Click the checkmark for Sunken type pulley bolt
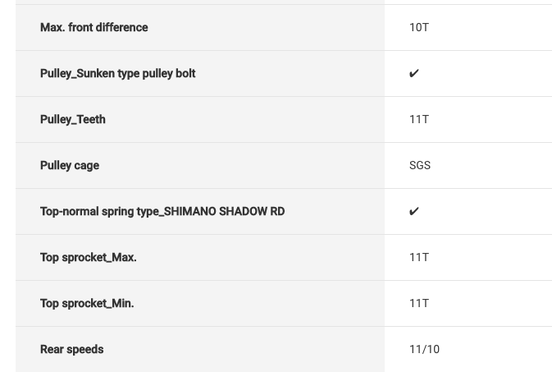The image size is (552, 372). (x=413, y=74)
